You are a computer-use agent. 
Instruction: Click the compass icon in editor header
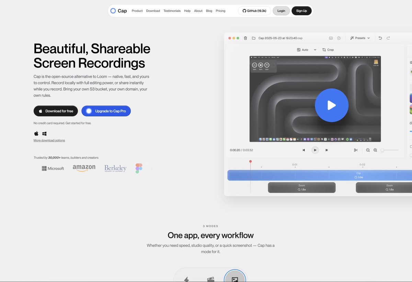pyautogui.click(x=339, y=38)
